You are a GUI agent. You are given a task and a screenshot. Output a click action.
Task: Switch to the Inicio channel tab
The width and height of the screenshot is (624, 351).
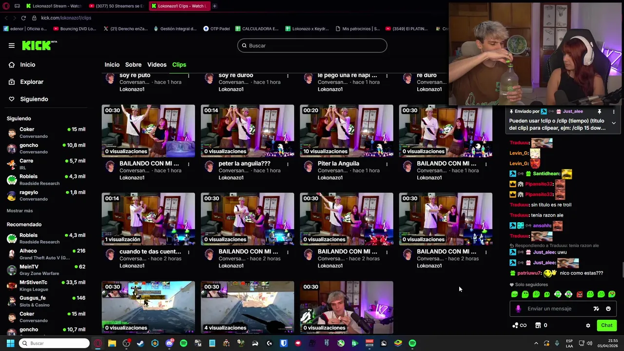[112, 64]
